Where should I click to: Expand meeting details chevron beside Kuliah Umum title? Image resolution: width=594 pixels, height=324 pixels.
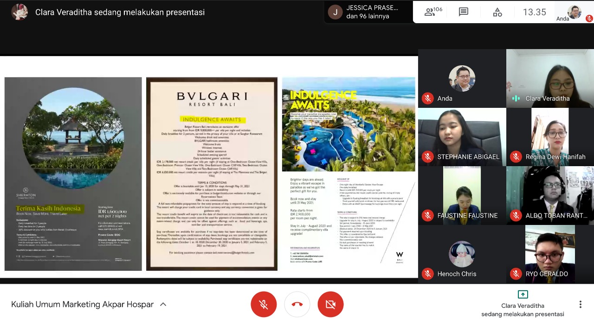coord(163,304)
